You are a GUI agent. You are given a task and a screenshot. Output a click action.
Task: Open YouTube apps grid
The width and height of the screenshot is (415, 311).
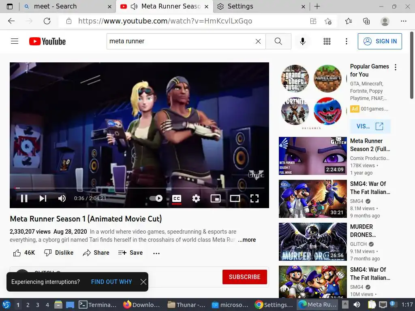(x=327, y=41)
